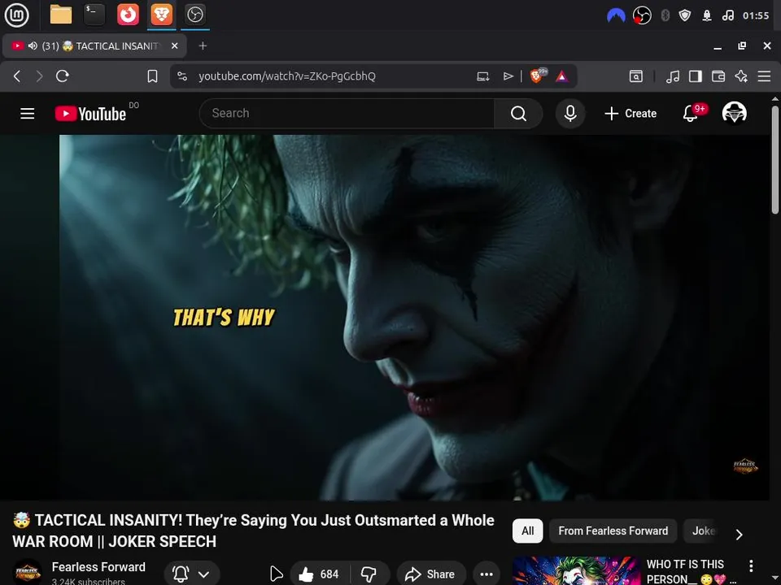Launch the file manager from the panel

(x=61, y=15)
